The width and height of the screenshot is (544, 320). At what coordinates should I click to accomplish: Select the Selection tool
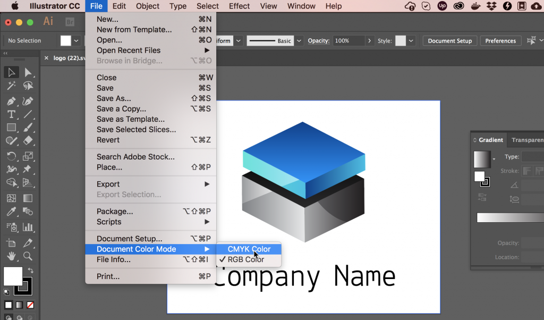click(11, 72)
